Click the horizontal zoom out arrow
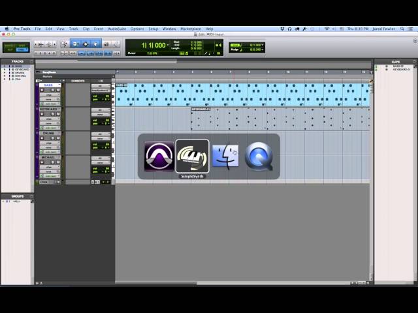This screenshot has width=418, height=313. click(37, 44)
